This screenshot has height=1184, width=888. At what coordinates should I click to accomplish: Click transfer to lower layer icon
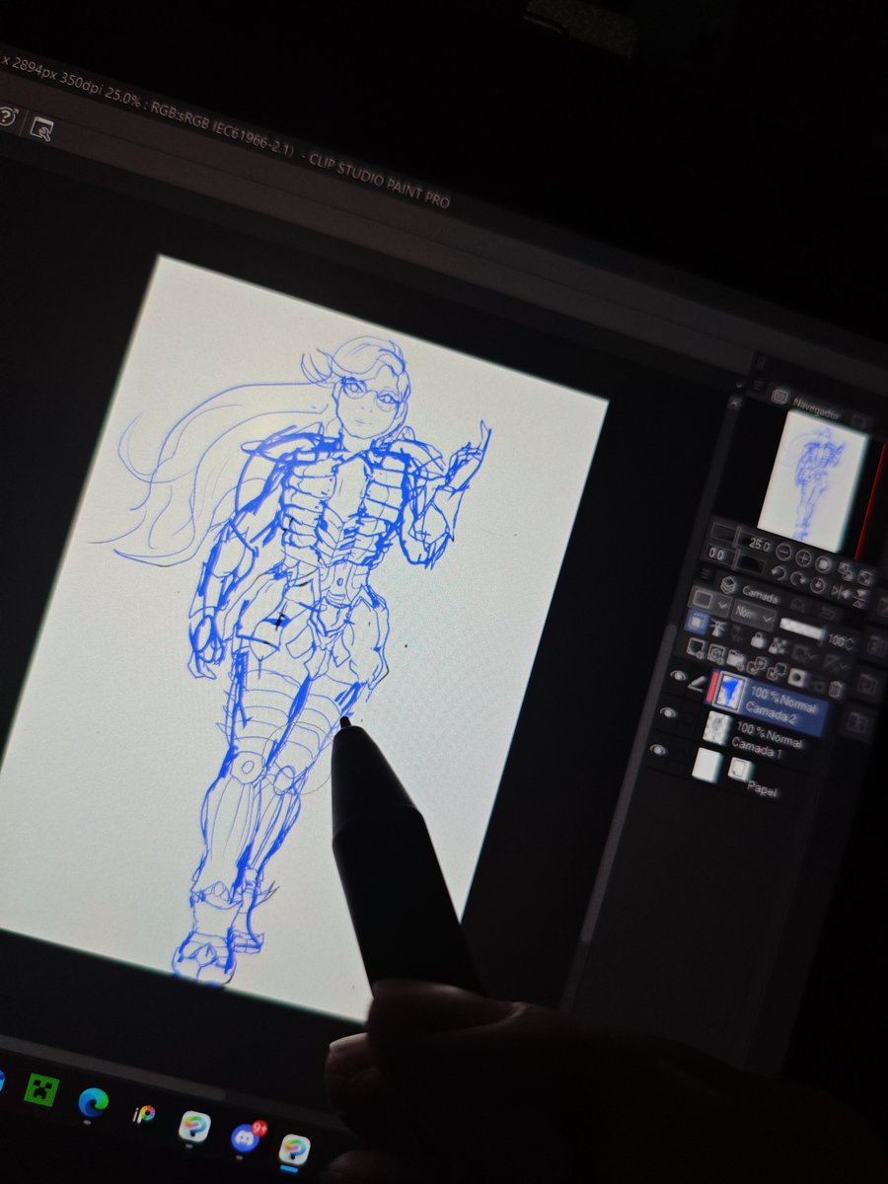tap(757, 666)
